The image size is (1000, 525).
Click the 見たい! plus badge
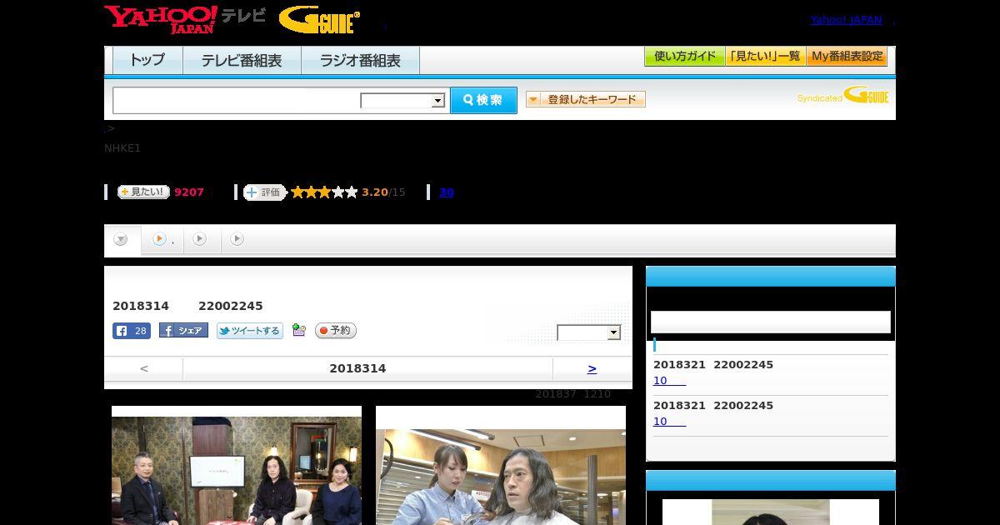[143, 192]
